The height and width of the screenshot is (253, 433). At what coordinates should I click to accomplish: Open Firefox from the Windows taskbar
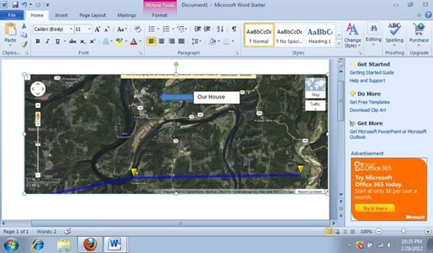click(x=90, y=245)
